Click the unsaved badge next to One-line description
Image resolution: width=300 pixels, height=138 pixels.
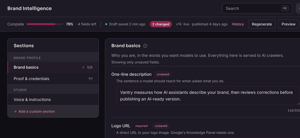coord(163,74)
